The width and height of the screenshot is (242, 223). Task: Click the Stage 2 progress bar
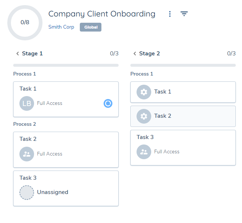(183, 65)
